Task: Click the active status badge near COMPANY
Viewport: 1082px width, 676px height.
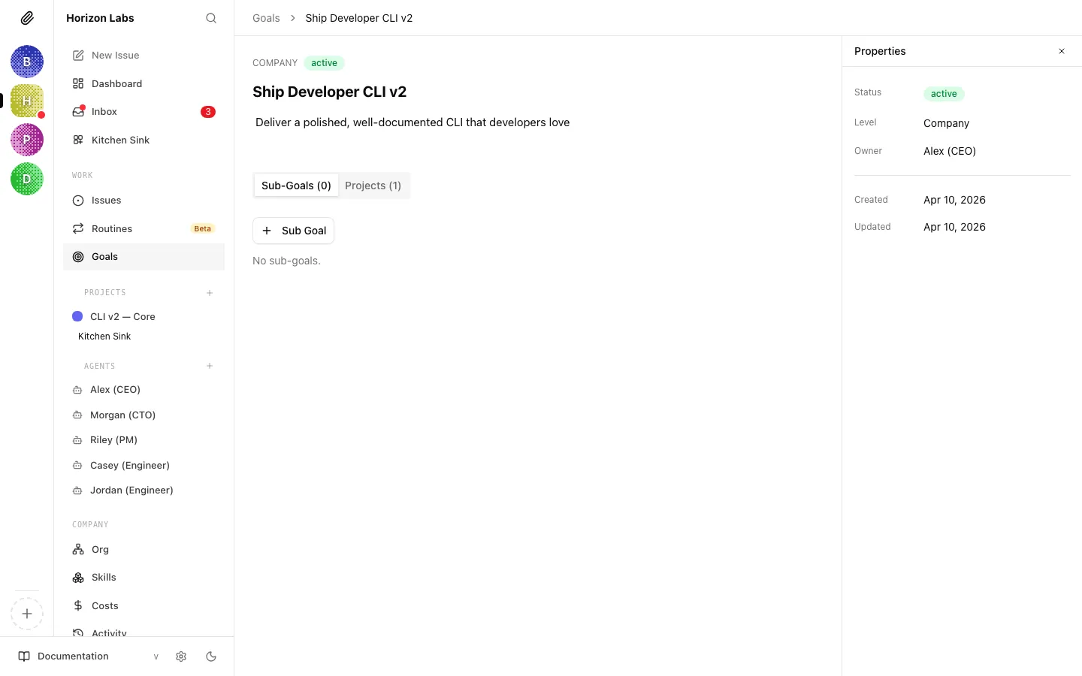Action: point(324,63)
